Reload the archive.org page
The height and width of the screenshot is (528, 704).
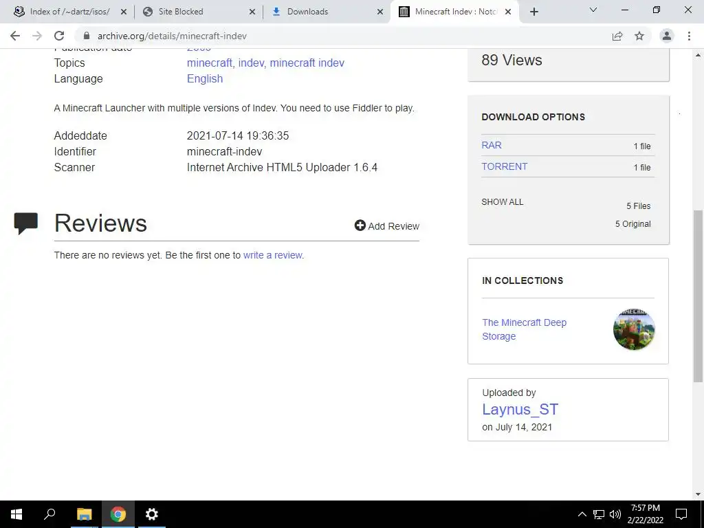pyautogui.click(x=59, y=36)
